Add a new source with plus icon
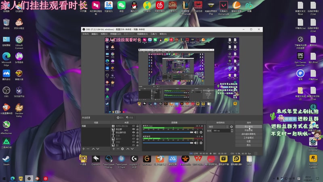The width and height of the screenshot is (323, 182). click(113, 149)
